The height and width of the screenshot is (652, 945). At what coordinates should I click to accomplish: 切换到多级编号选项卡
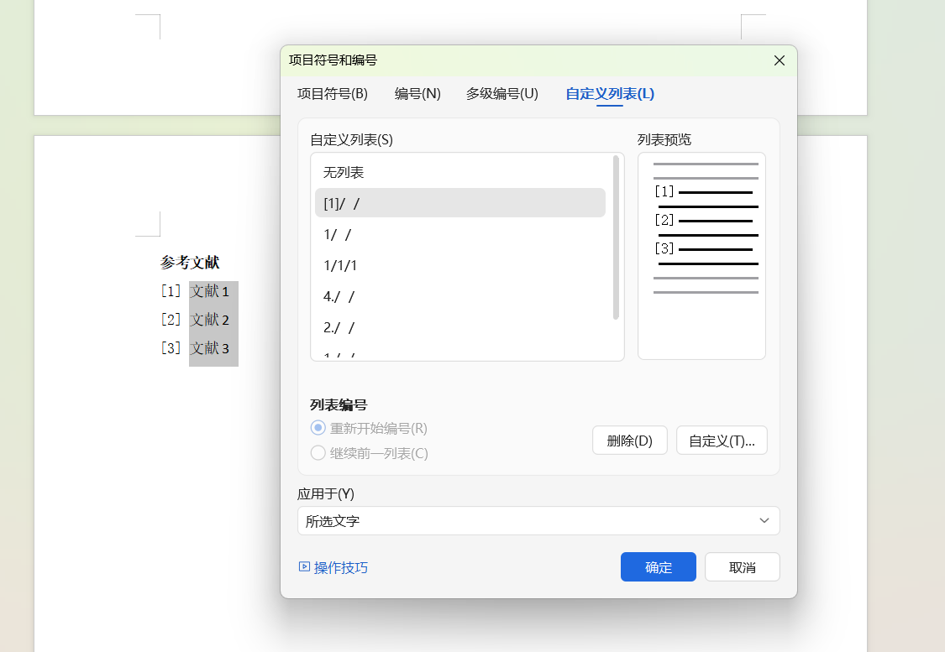[501, 94]
